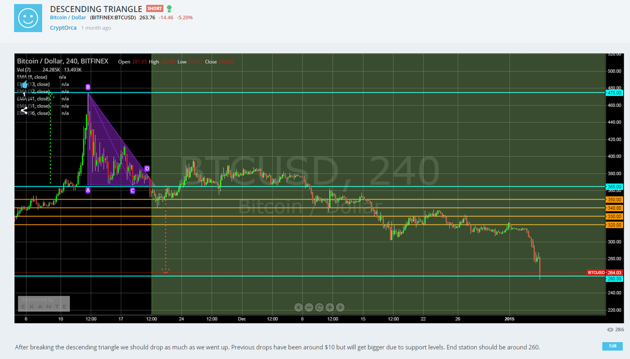Viewport: 630px width, 359px height.
Task: Click the SHORT label tag
Action: tap(154, 9)
